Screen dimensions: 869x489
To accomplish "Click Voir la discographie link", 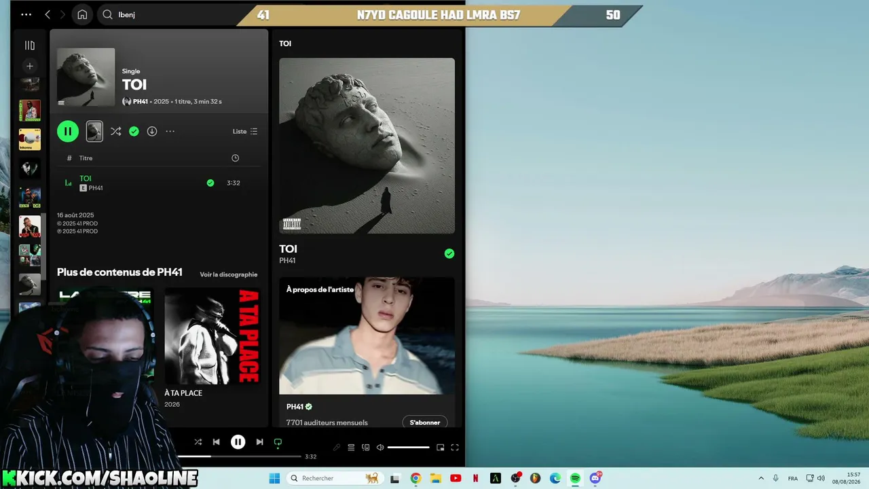I will tap(229, 274).
